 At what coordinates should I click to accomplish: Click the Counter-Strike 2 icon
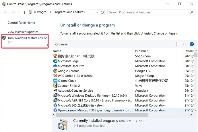[55, 86]
